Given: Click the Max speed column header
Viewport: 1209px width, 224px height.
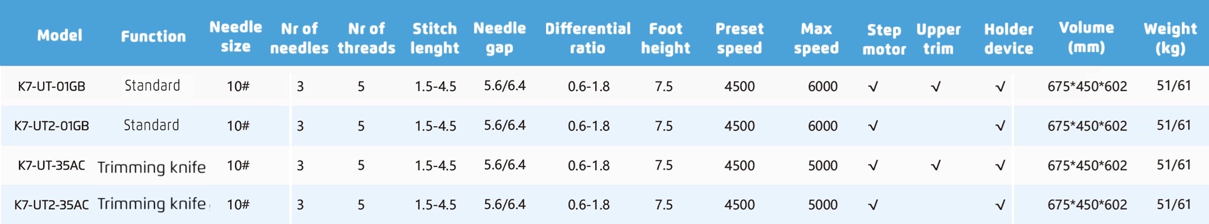Looking at the screenshot, I should point(816,39).
